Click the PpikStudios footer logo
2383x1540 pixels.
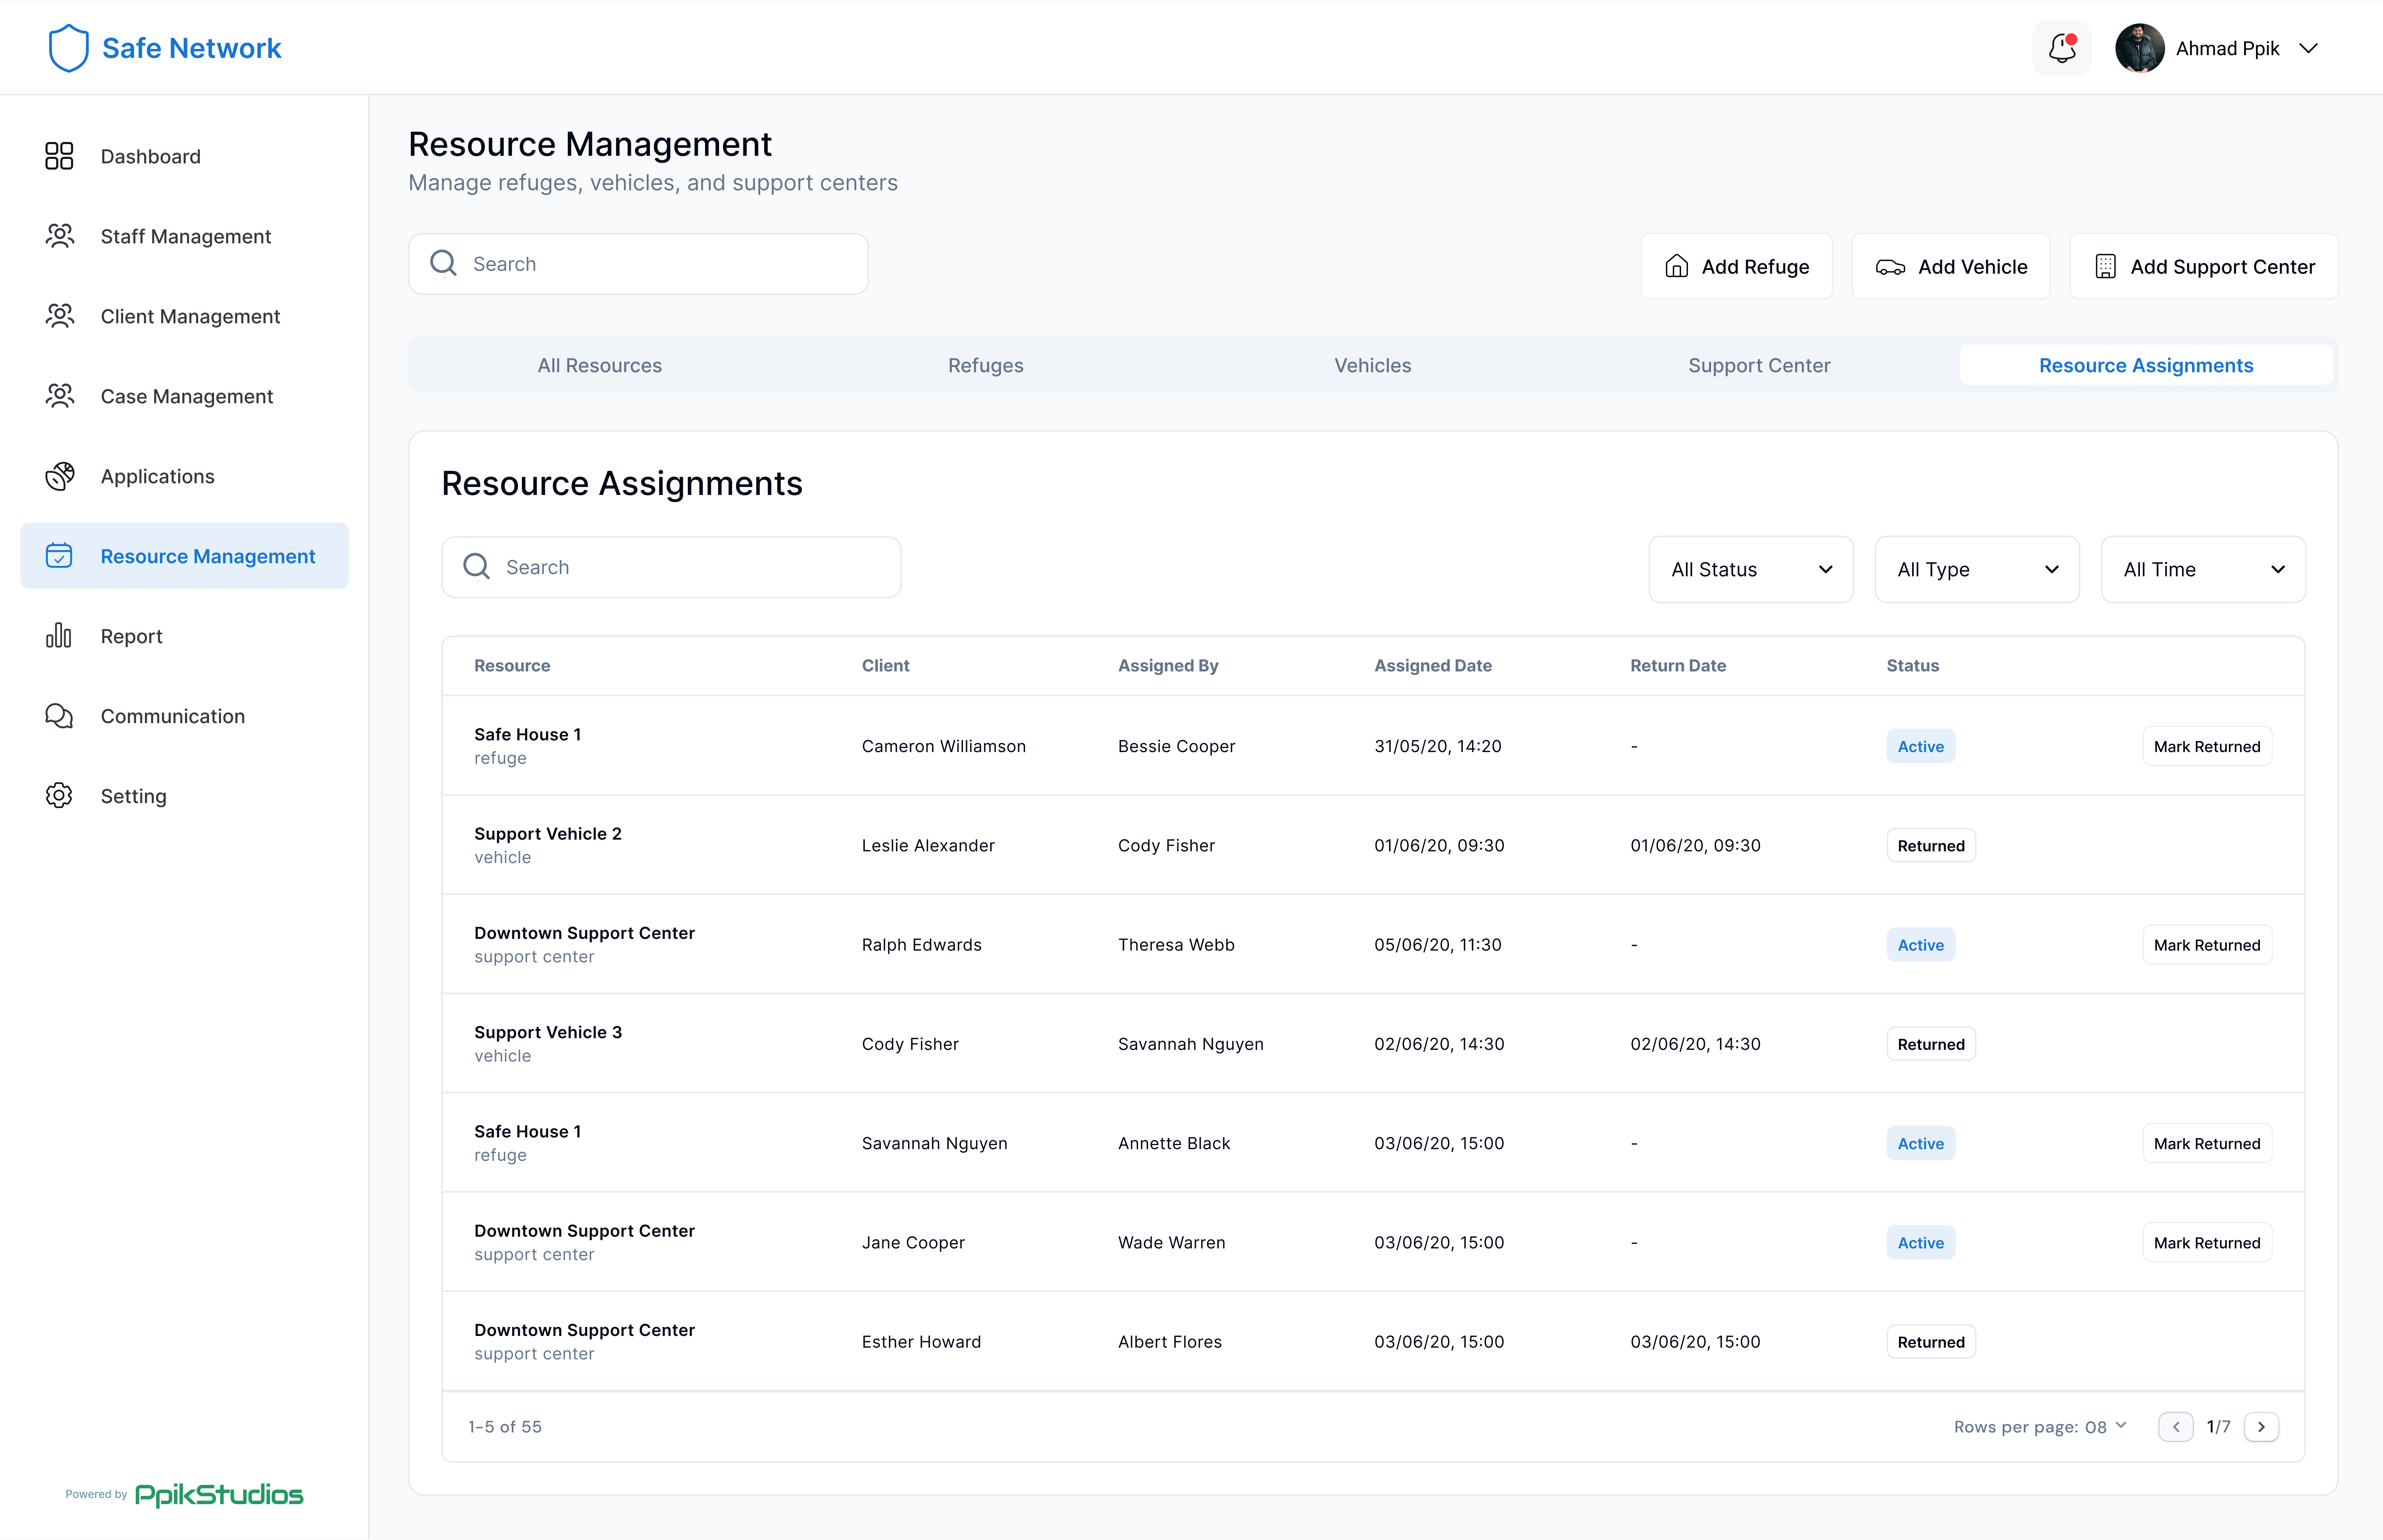coord(219,1494)
